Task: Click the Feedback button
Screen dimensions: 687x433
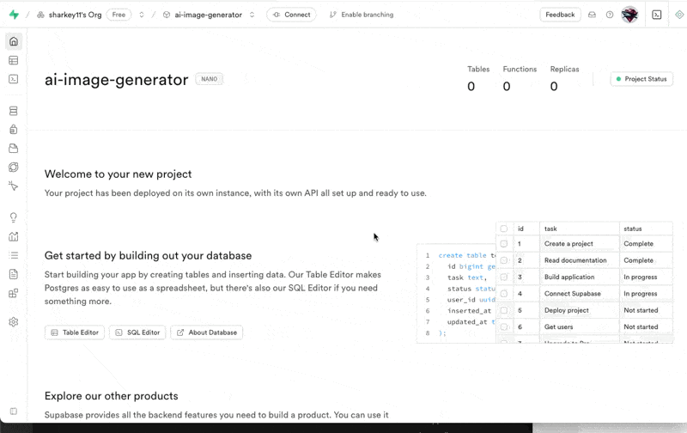Action: coord(560,15)
